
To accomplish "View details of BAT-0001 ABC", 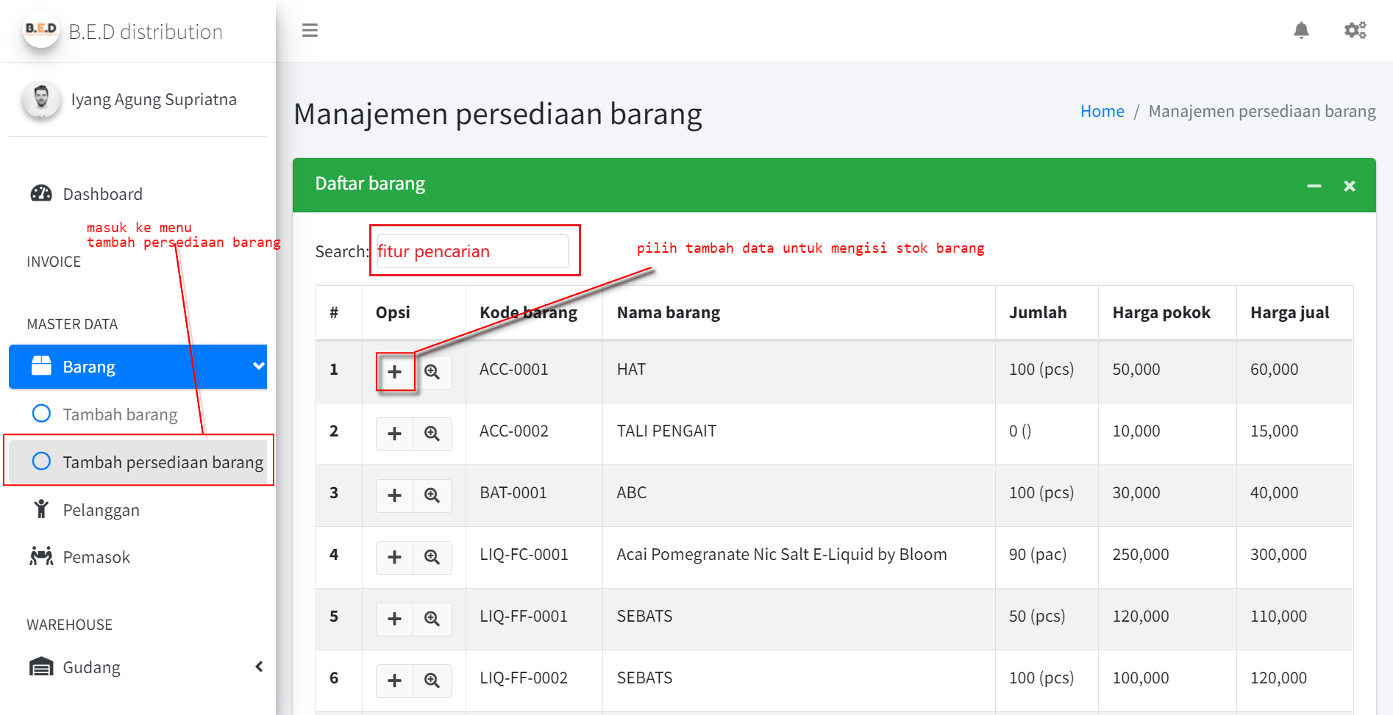I will (432, 495).
